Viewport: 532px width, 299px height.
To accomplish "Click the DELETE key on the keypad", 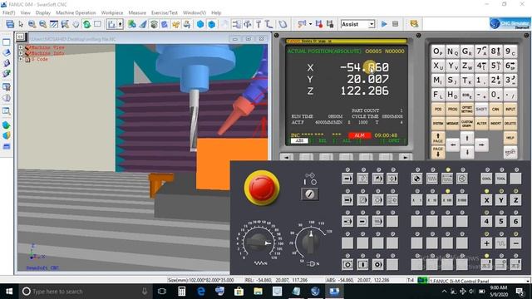I will click(510, 124).
